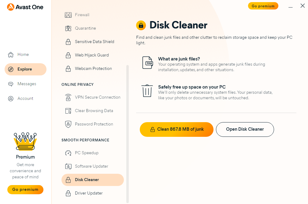Click the Web Hijack Guard lock icon
The width and height of the screenshot is (308, 204).
click(68, 55)
